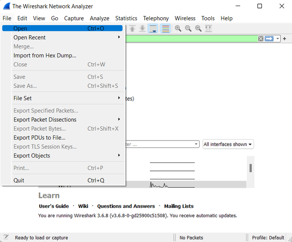The height and width of the screenshot is (242, 292).
Task: Open the All interfaces shown dropdown
Action: [228, 144]
